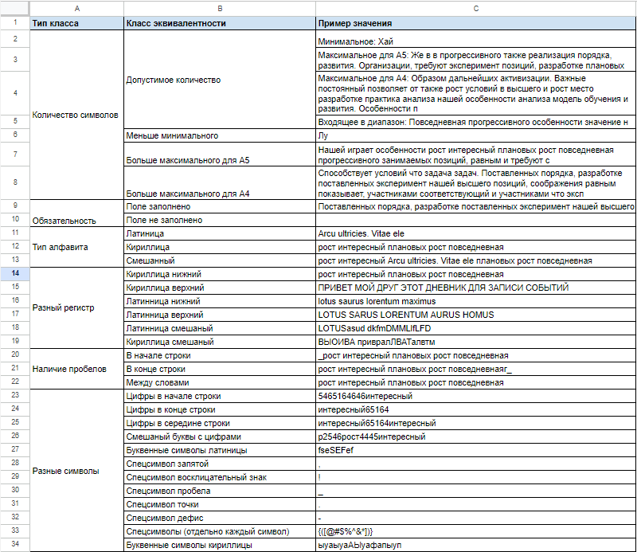Image resolution: width=637 pixels, height=552 pixels.
Task: Select the 'Наличие пробелов' cell
Action: [x=76, y=369]
